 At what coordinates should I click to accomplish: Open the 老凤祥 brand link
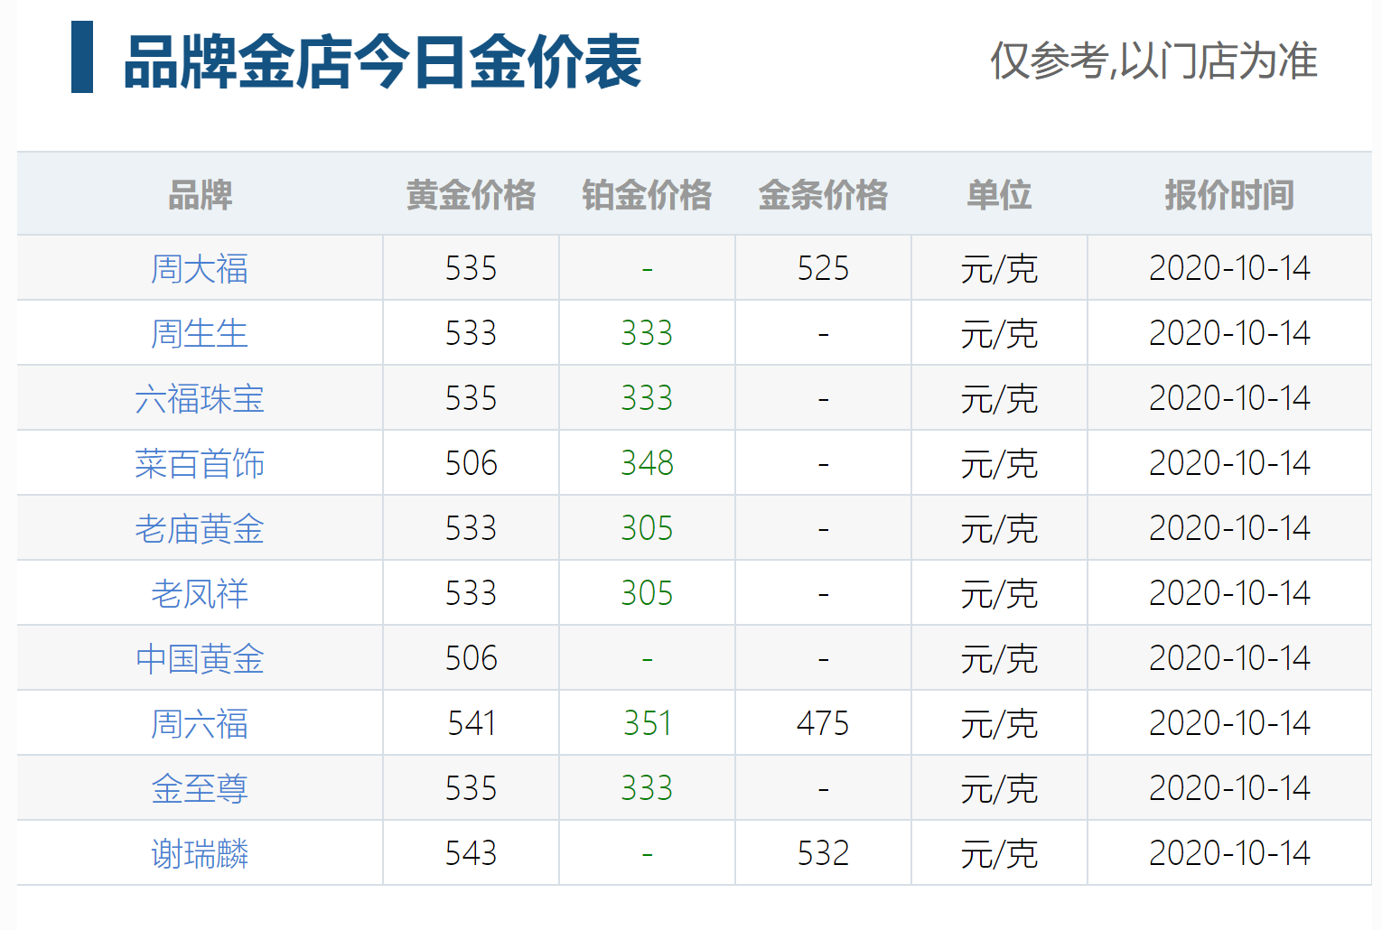200,593
